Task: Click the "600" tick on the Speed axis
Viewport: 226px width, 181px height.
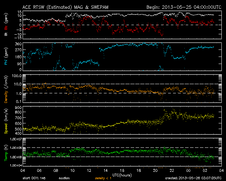Action: point(18,123)
